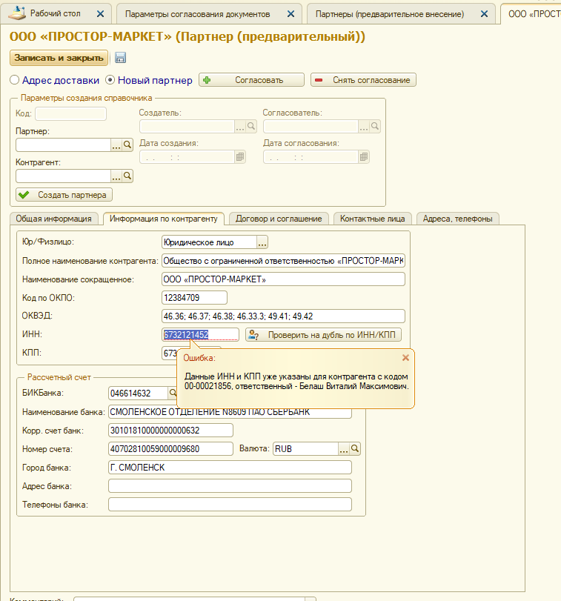Close the Партнеры (предварительное внесение) tab
This screenshot has height=601, width=561.
point(484,14)
